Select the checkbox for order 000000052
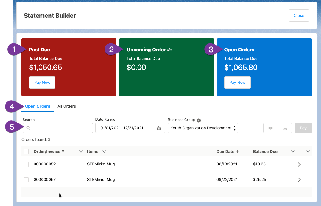 pyautogui.click(x=26, y=164)
